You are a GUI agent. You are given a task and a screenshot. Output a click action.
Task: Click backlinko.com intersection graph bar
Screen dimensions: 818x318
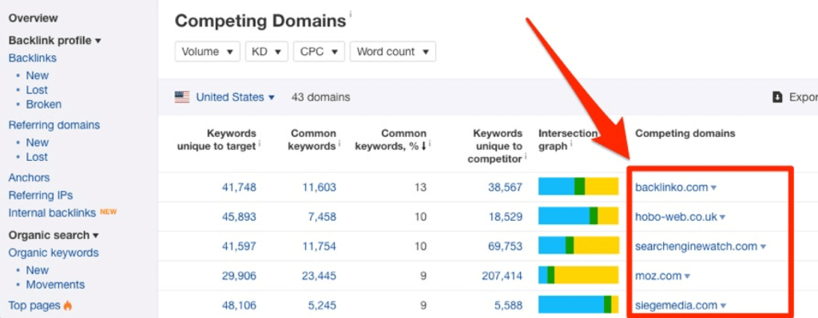[x=578, y=186]
